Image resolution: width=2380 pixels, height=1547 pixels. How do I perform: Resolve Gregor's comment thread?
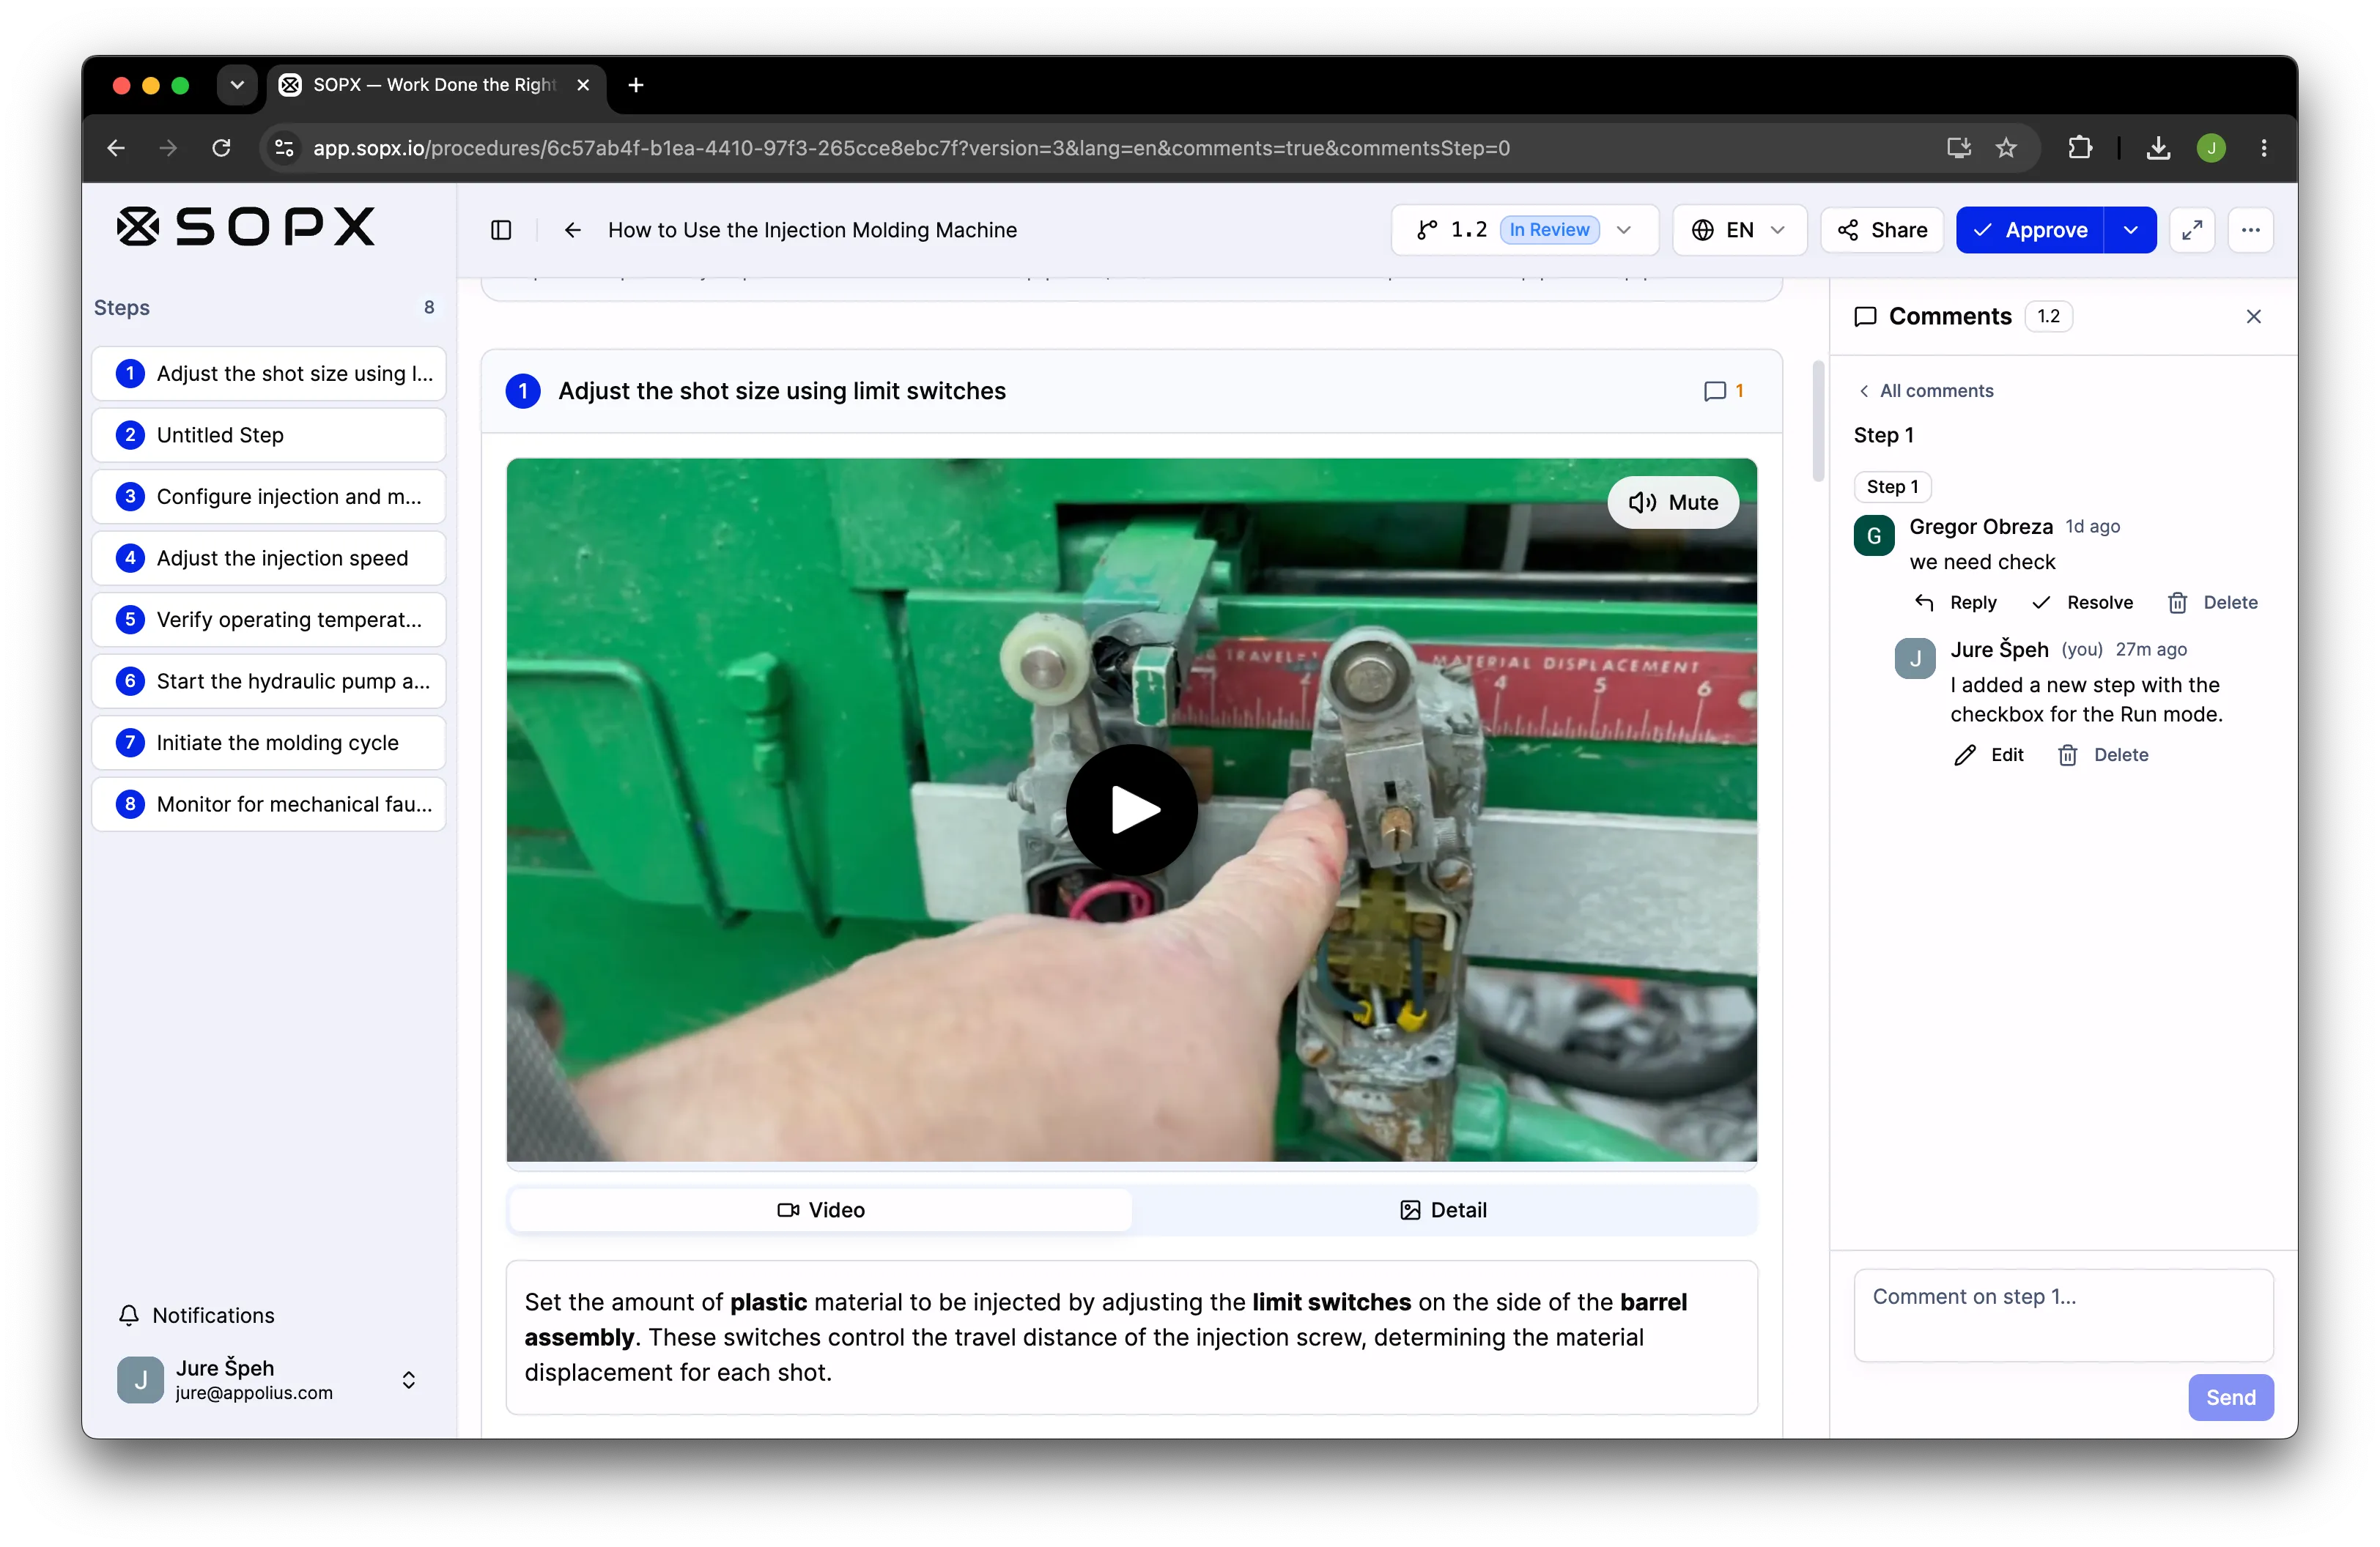(2082, 603)
